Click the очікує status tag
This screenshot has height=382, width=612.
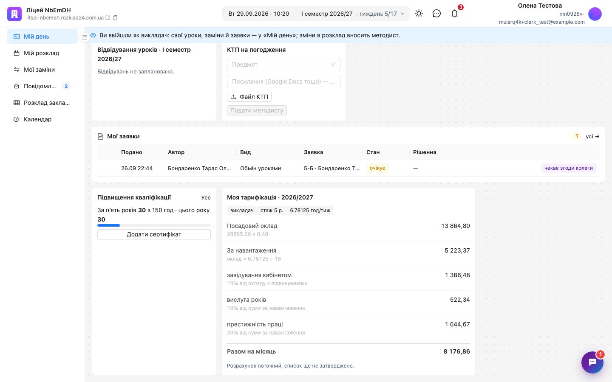[377, 168]
